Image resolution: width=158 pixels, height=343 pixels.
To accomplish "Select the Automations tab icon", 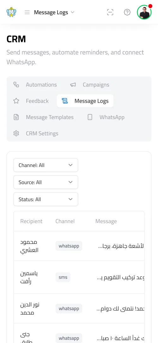I will tap(16, 85).
